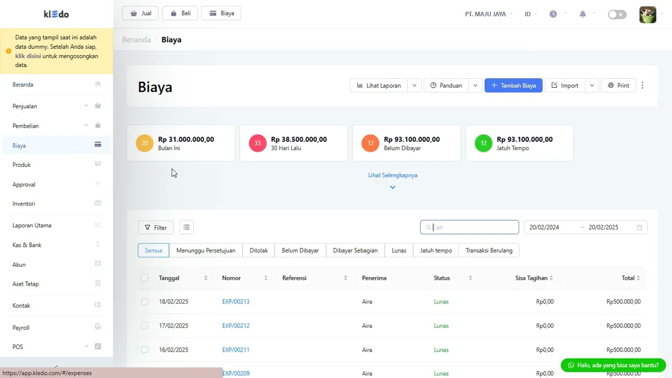Open expense link EXP/00213

coord(236,301)
